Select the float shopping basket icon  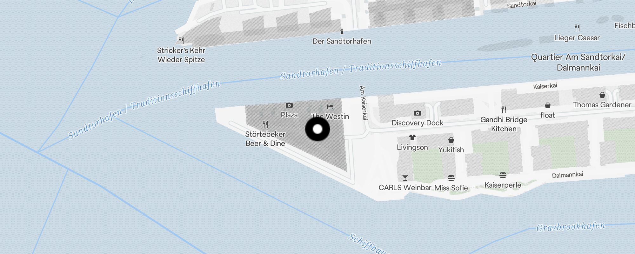click(547, 105)
